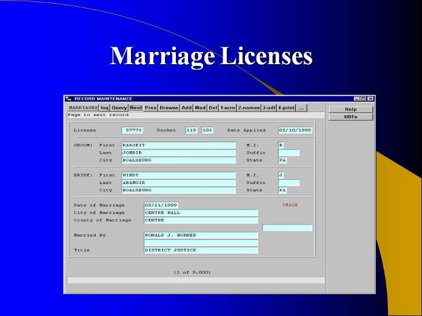This screenshot has height=316, width=422.
Task: Select the Groom first name field
Action: 178,145
